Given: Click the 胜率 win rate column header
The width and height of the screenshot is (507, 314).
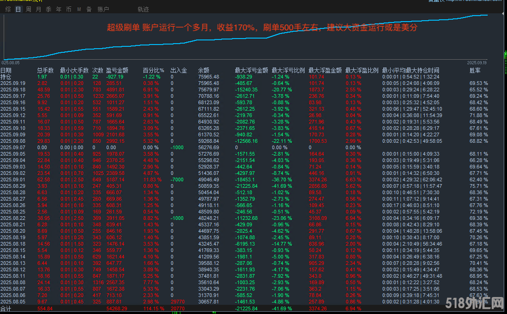Looking at the screenshot, I should (x=475, y=70).
